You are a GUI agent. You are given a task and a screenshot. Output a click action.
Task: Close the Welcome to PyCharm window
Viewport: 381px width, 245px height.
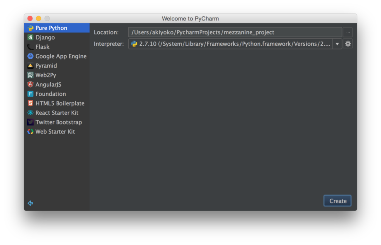(30, 18)
